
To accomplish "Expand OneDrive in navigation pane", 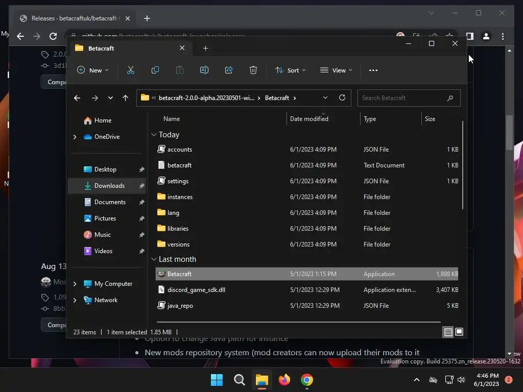I will pos(75,137).
